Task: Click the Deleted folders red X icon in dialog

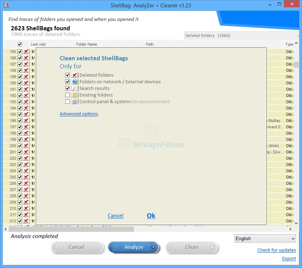Action: (75, 75)
